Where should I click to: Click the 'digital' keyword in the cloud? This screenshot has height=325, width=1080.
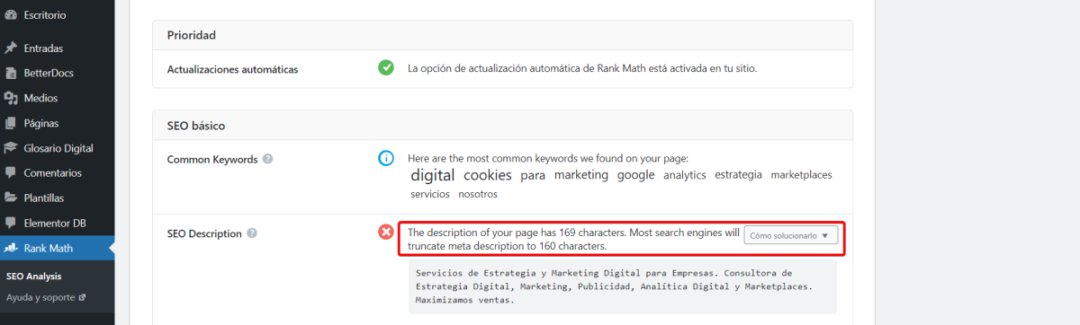click(433, 175)
